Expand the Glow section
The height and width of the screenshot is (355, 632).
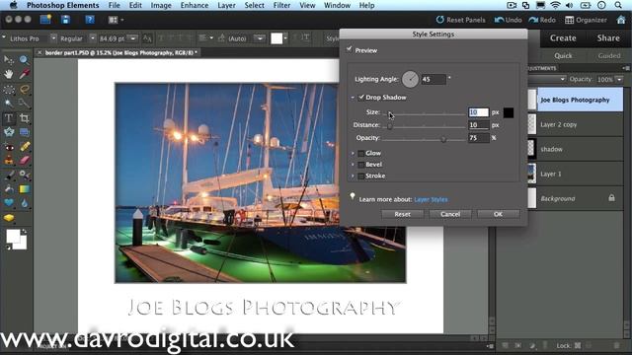coord(353,154)
